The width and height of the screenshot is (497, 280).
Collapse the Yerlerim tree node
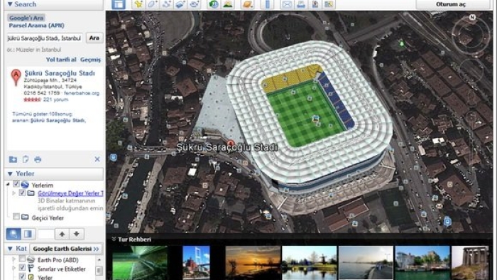point(8,184)
